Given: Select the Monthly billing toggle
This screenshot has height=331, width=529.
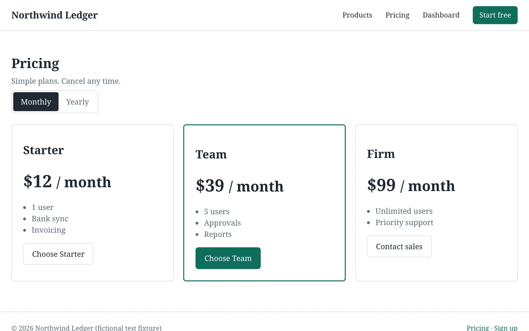Looking at the screenshot, I should click(36, 102).
